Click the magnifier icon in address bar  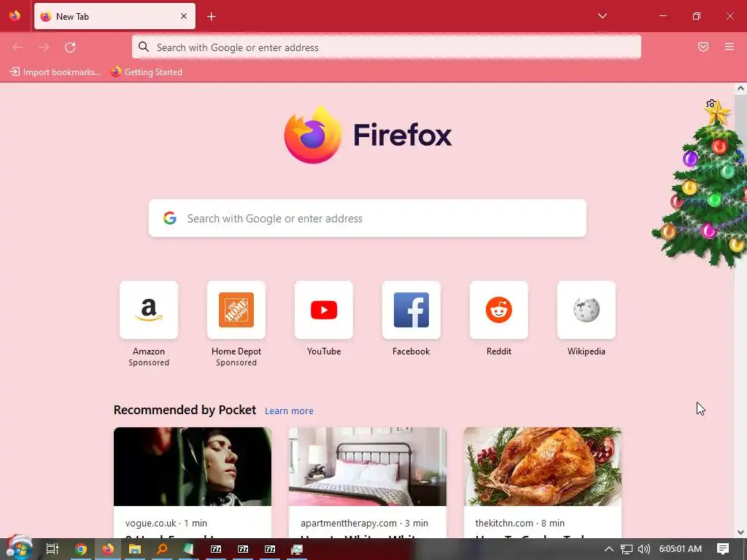point(144,47)
